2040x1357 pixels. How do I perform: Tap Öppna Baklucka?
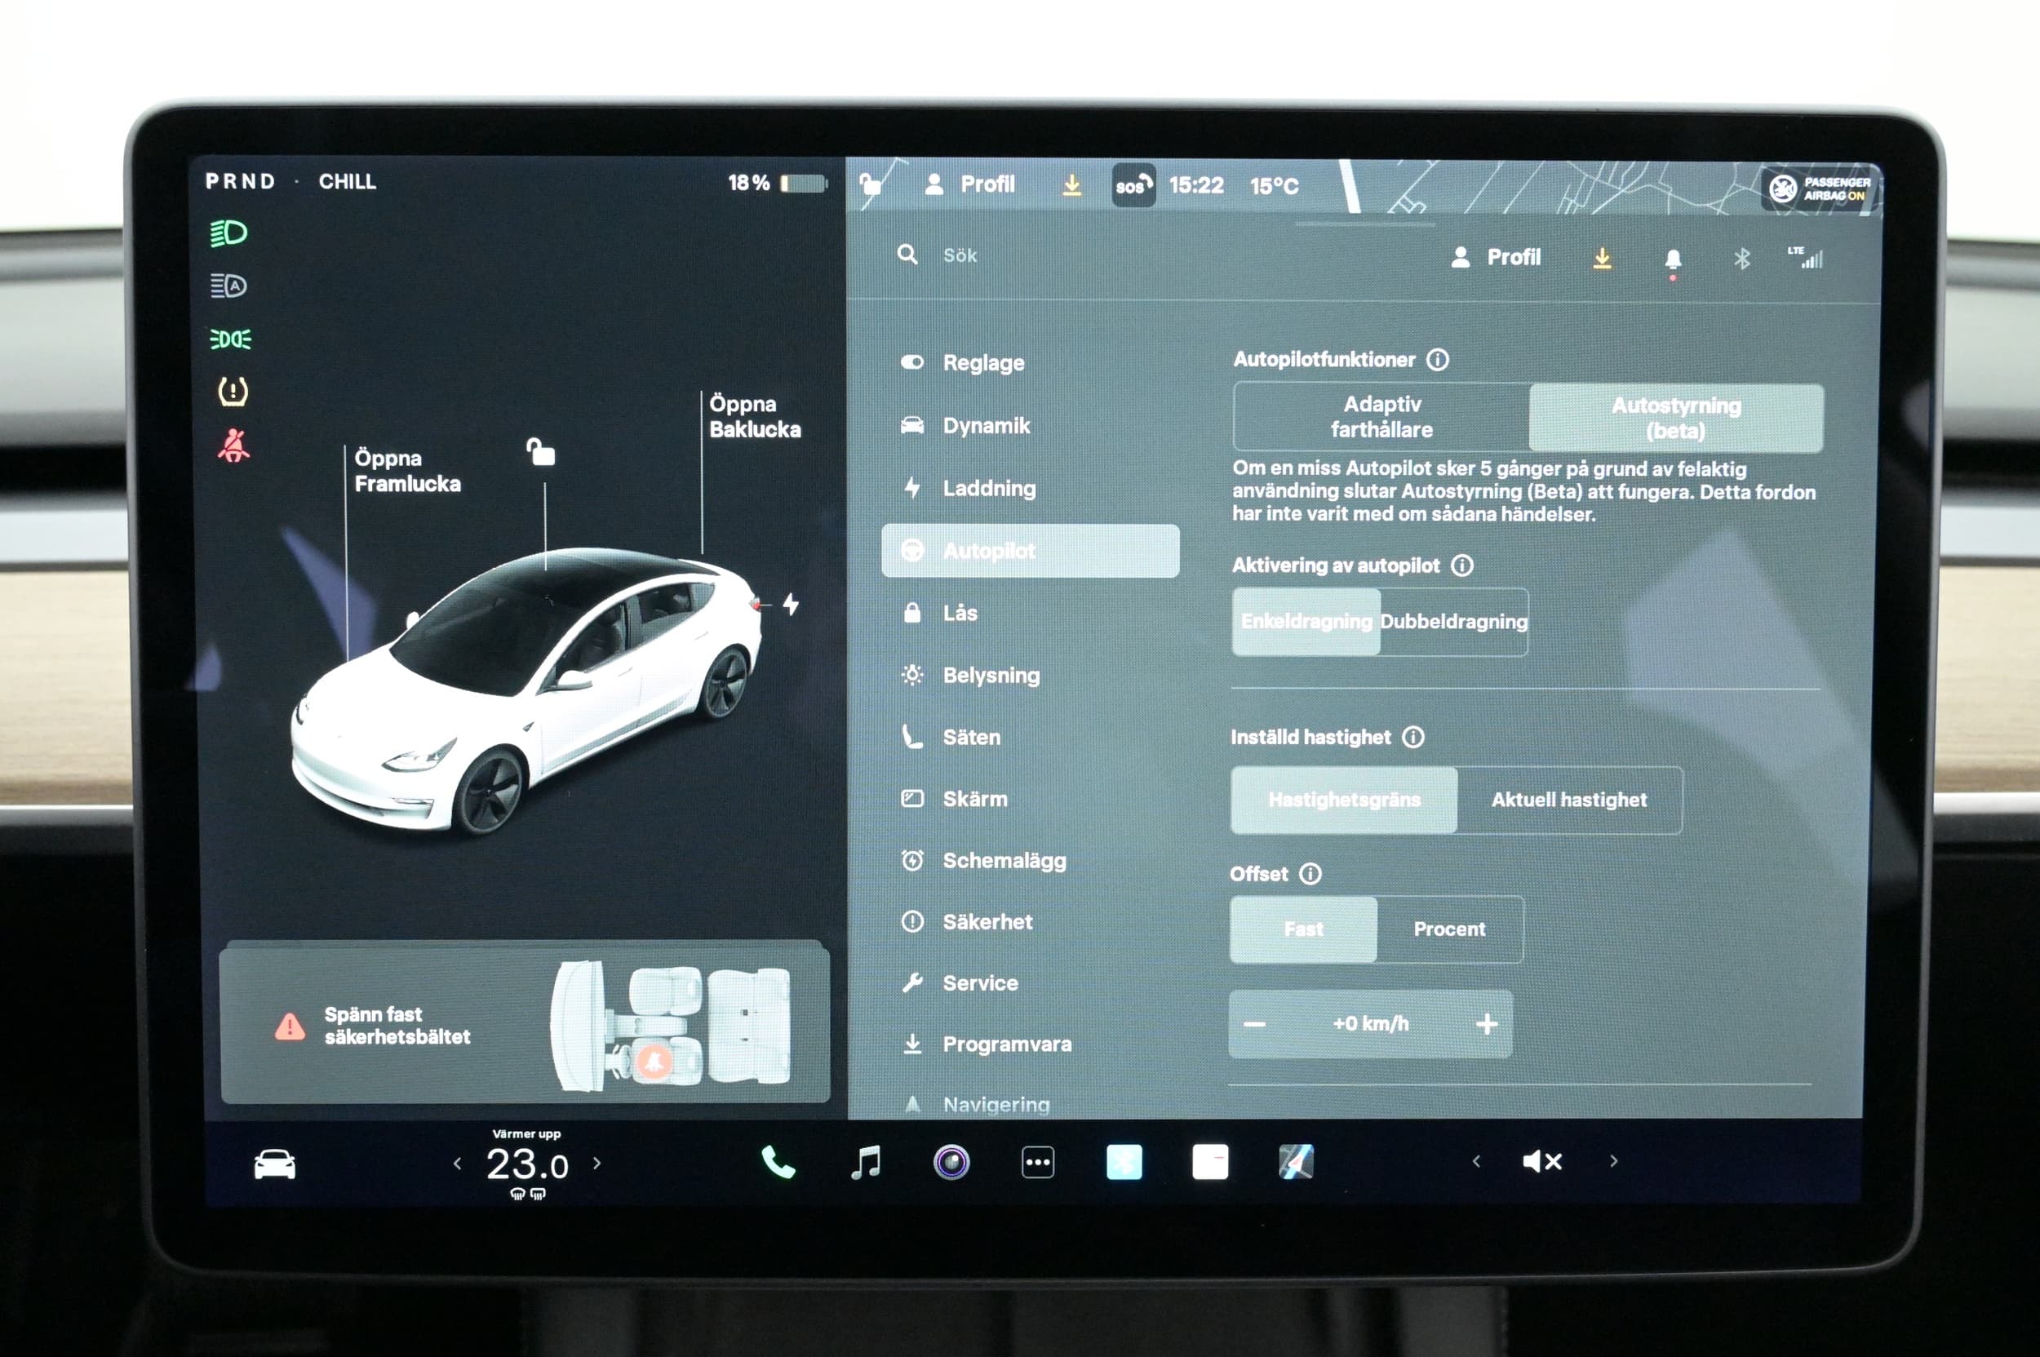click(754, 416)
